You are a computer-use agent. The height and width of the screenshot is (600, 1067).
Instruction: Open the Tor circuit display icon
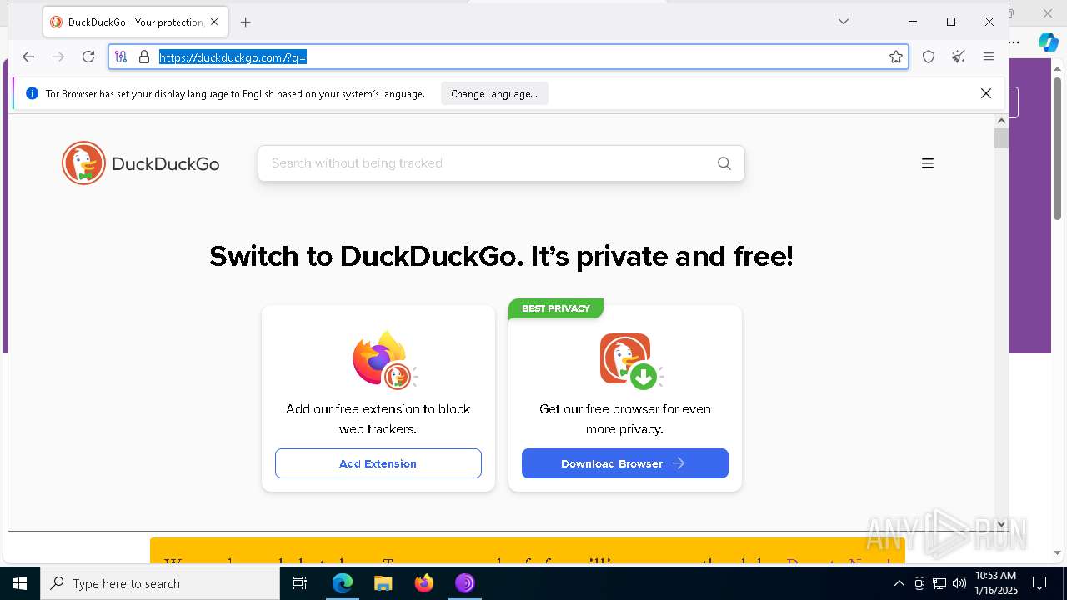coord(122,57)
